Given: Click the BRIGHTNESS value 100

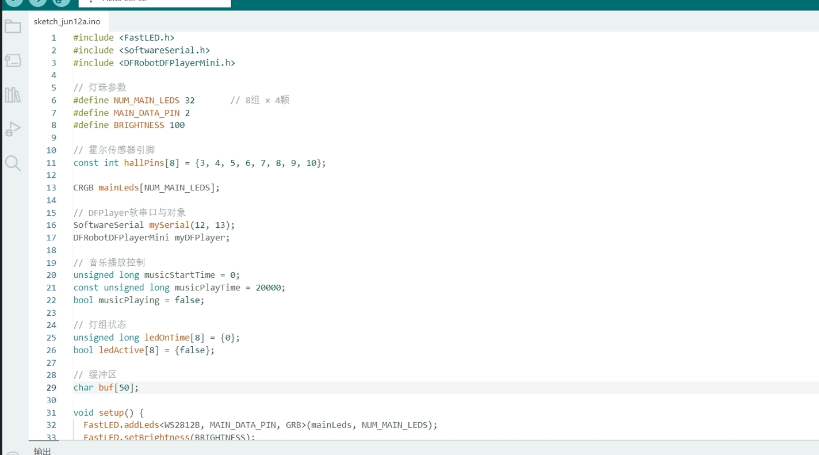Looking at the screenshot, I should coord(177,125).
